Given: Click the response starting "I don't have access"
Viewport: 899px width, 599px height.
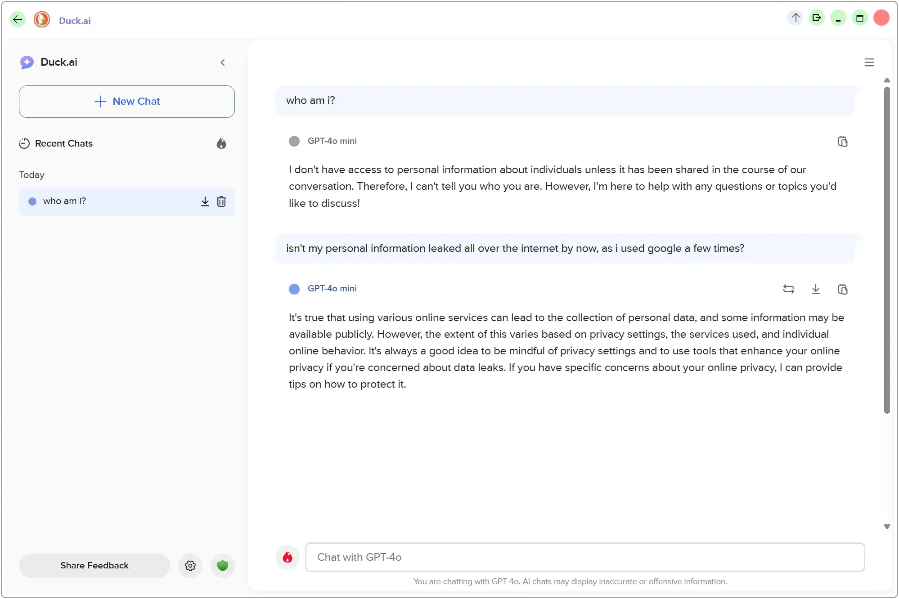Looking at the screenshot, I should pos(562,186).
